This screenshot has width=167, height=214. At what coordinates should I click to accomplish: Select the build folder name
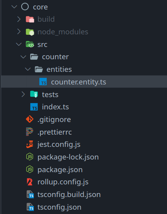tap(46, 19)
